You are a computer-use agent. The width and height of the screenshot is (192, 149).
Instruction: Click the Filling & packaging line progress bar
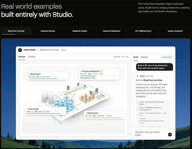tap(99, 76)
